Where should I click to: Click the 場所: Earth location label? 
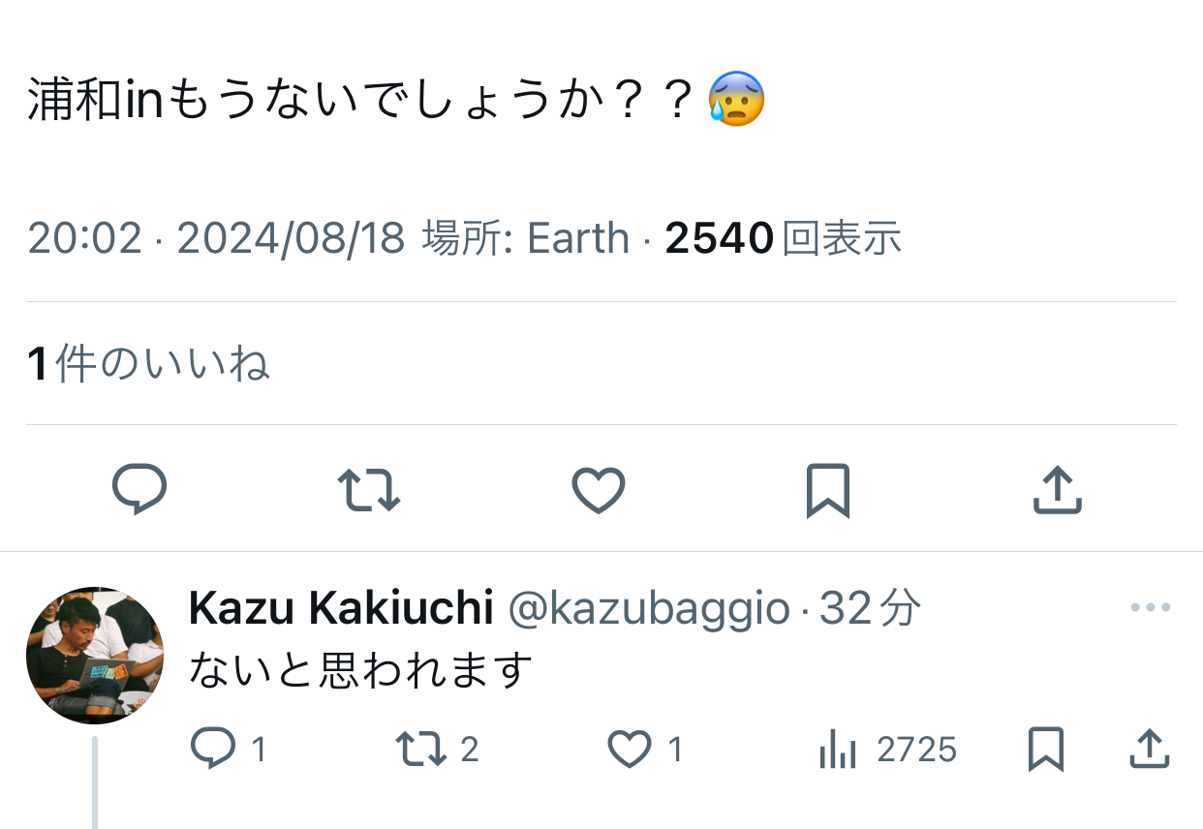(525, 238)
